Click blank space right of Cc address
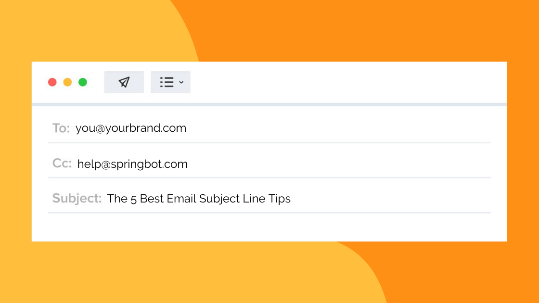The height and width of the screenshot is (303, 539). [337, 164]
